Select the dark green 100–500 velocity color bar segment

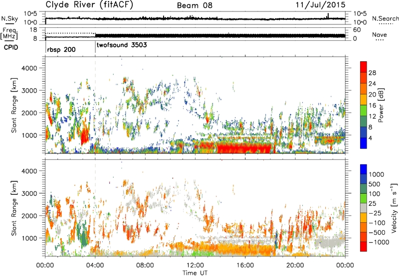click(364, 189)
